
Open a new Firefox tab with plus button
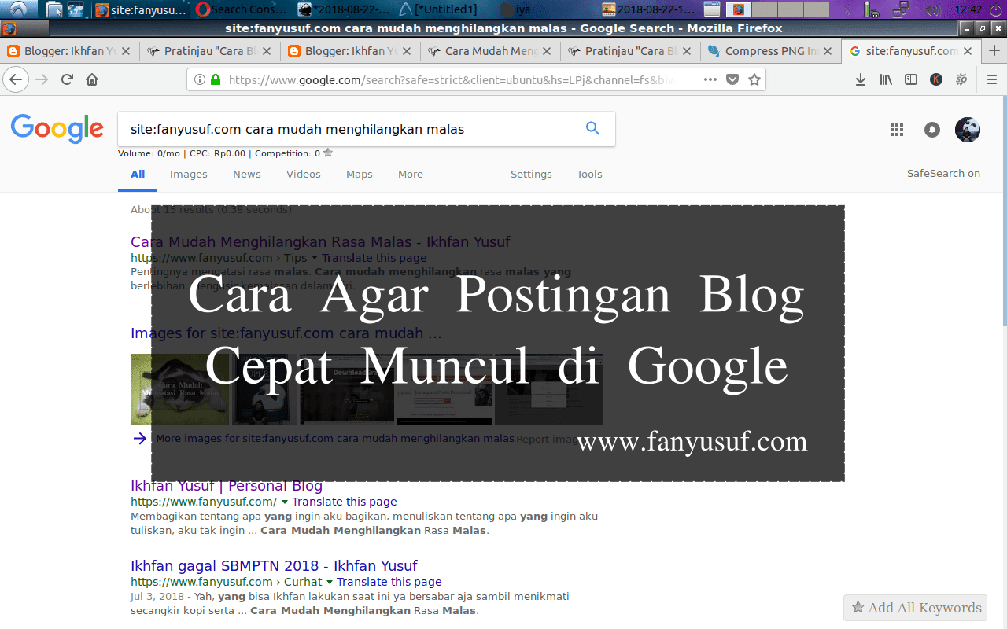click(994, 50)
